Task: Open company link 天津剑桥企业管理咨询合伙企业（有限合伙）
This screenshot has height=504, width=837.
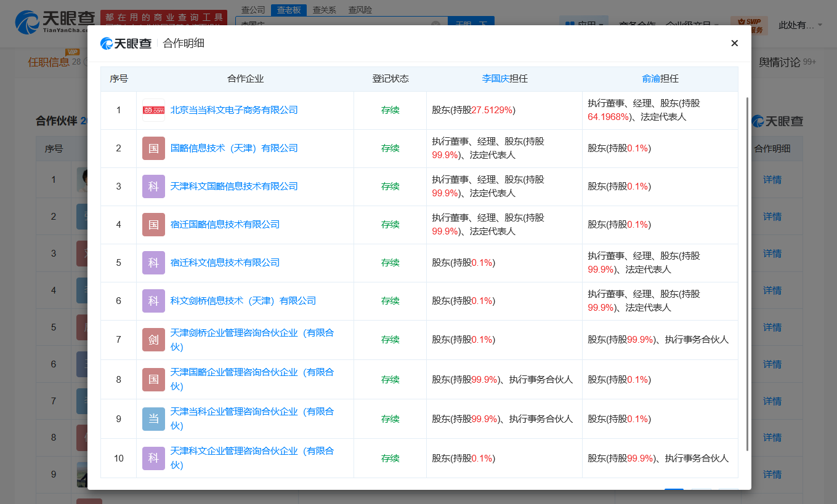Action: pos(253,340)
